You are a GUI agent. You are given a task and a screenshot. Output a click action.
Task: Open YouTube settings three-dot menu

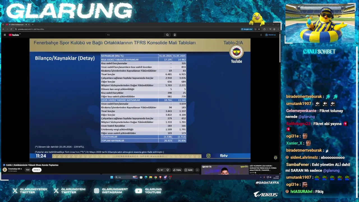(x=261, y=35)
